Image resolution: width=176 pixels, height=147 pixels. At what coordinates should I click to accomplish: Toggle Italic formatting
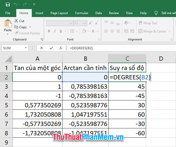tap(55, 31)
